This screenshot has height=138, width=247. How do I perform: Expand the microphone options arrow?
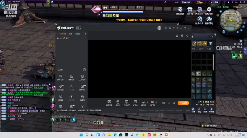click(147, 102)
